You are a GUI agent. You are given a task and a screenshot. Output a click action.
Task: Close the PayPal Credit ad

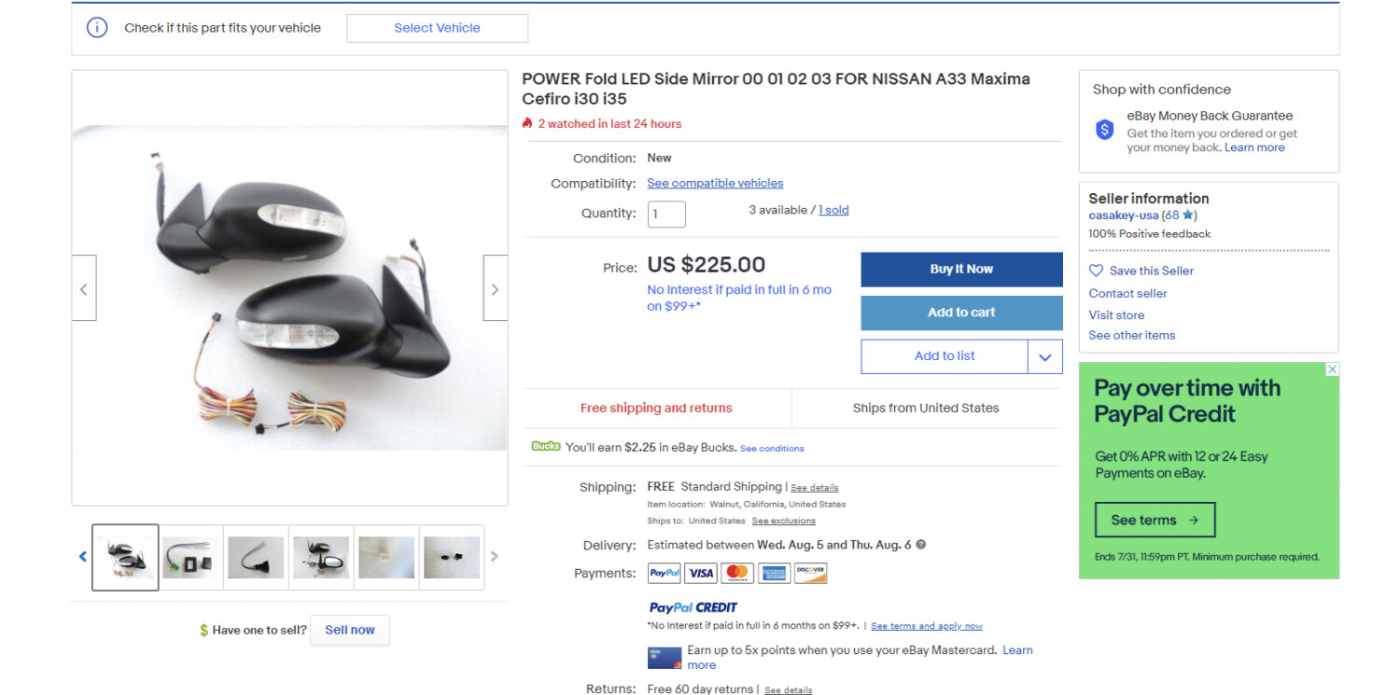[1332, 369]
